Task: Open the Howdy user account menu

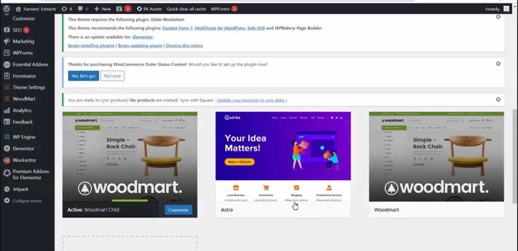Action: 497,9
